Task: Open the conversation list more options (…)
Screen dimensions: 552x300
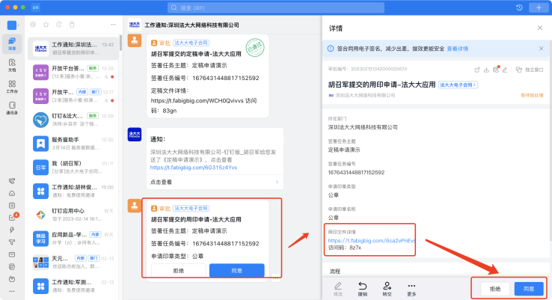Action: tap(111, 25)
